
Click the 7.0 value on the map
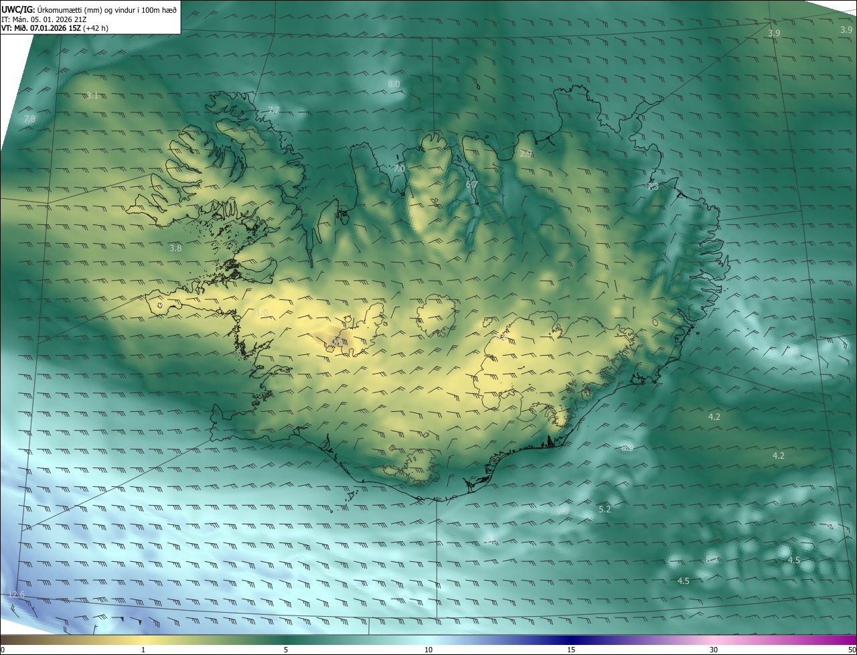pos(399,169)
